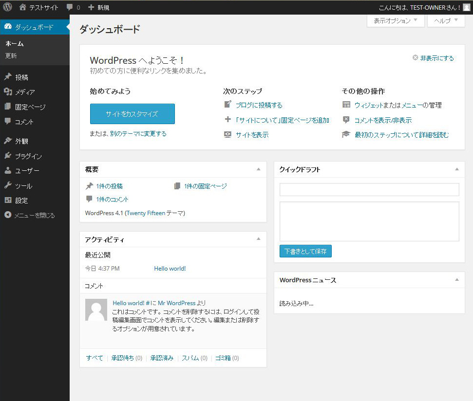Collapse the 概要 panel with its arrow

[259, 169]
